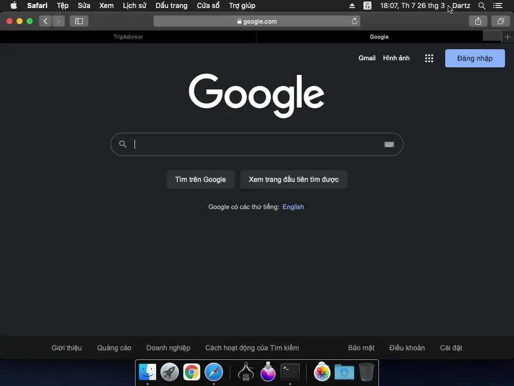Click the Đăng nhập sign-in button

pos(475,58)
